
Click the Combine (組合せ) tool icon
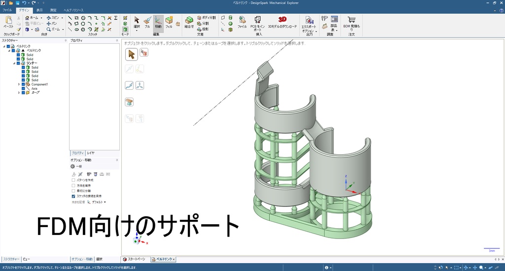189,21
